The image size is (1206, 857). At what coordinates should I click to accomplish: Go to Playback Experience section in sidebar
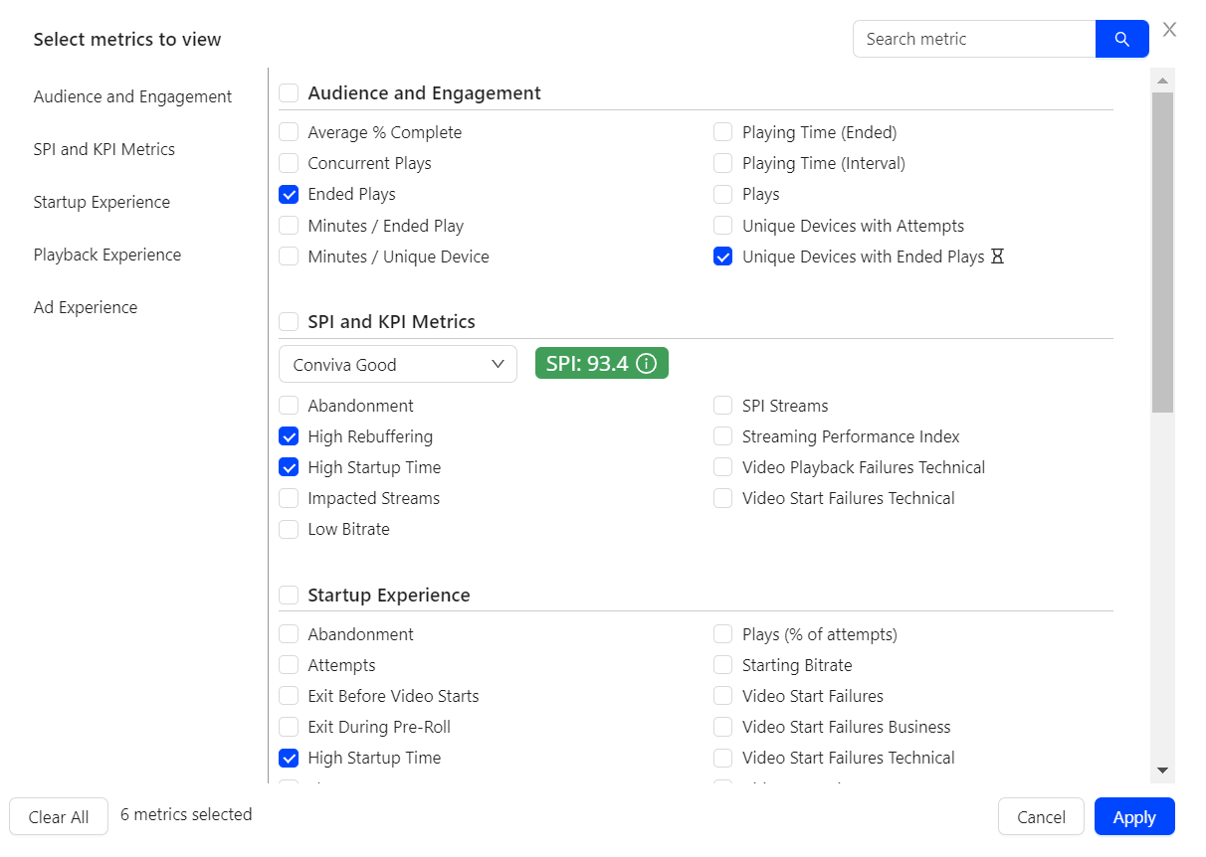[x=107, y=255]
